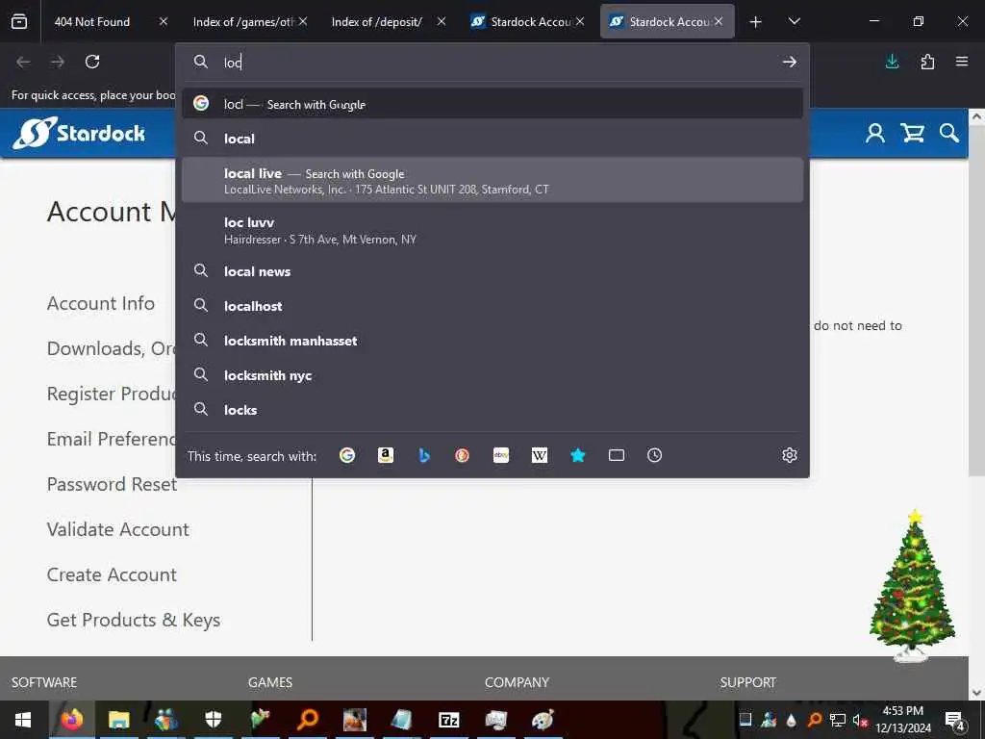Pick the 'locksmith manhasset' suggestion
The width and height of the screenshot is (985, 739).
[x=492, y=341]
